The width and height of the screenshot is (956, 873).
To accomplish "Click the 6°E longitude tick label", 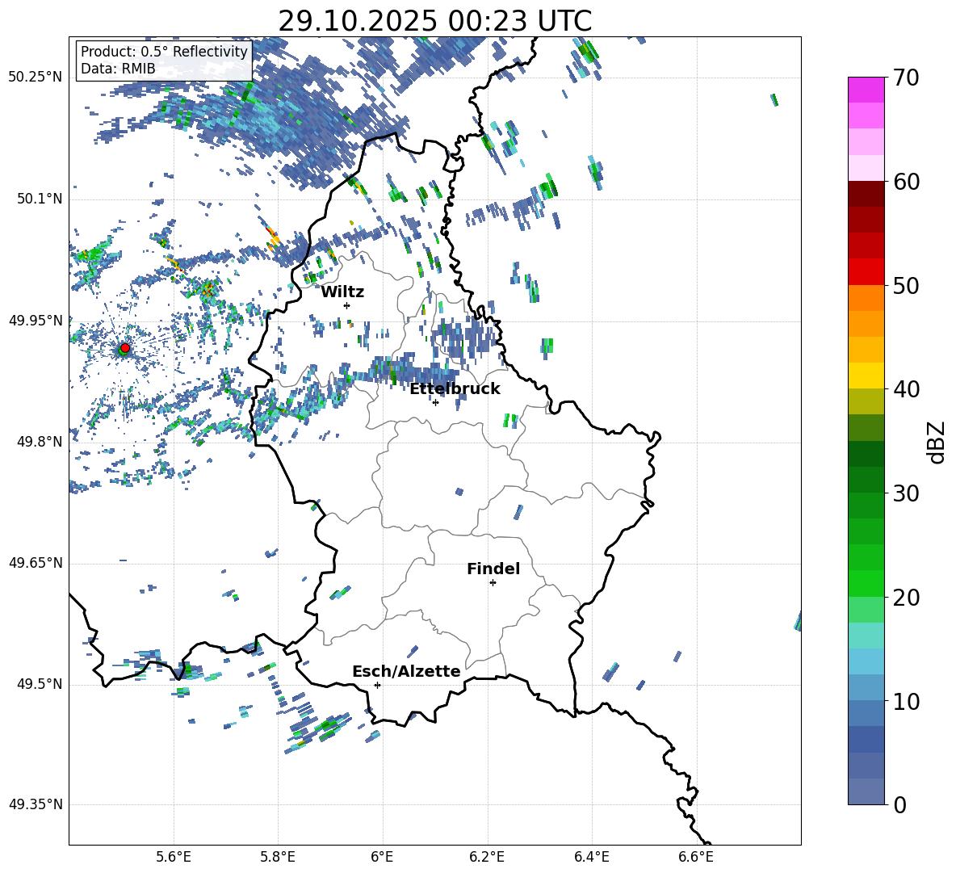I will point(382,857).
